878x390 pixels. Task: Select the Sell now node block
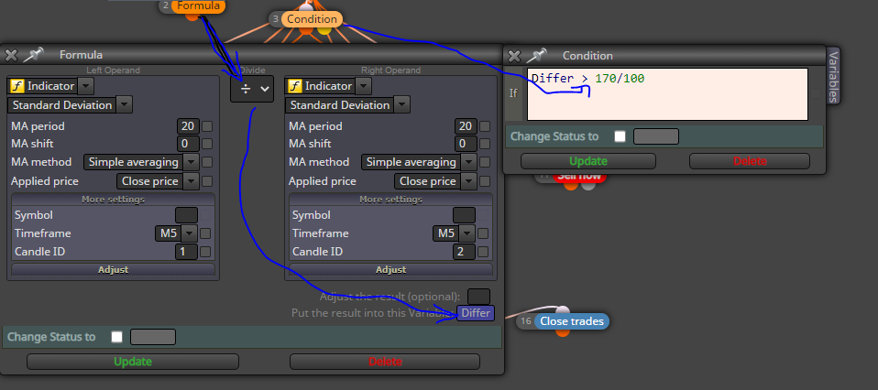579,178
